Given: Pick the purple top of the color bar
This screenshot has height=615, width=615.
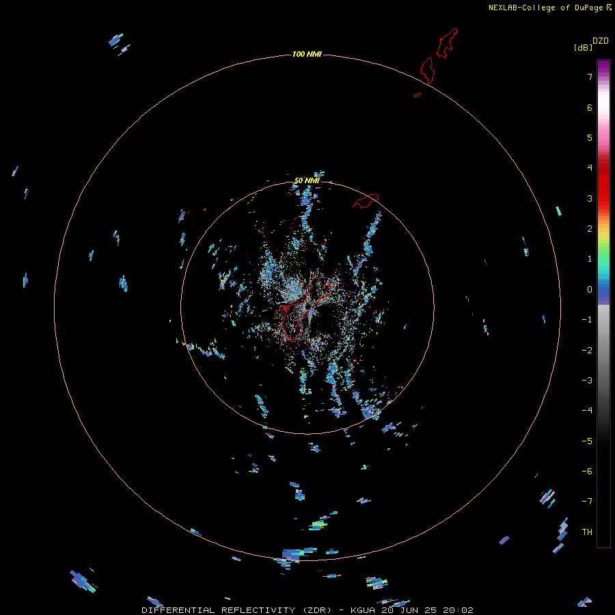Looking at the screenshot, I should coord(603,67).
